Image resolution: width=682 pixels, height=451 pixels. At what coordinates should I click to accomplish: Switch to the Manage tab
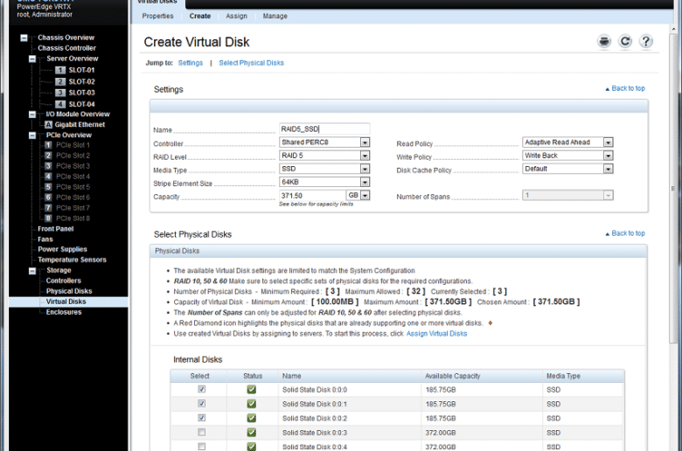coord(275,16)
